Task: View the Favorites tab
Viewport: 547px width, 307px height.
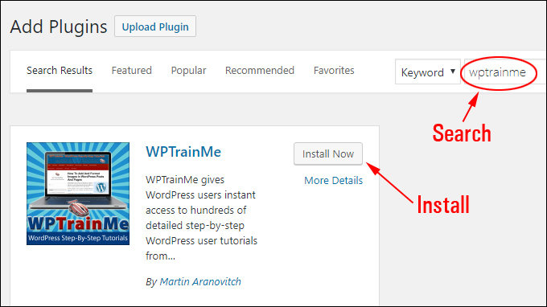Action: pyautogui.click(x=334, y=71)
